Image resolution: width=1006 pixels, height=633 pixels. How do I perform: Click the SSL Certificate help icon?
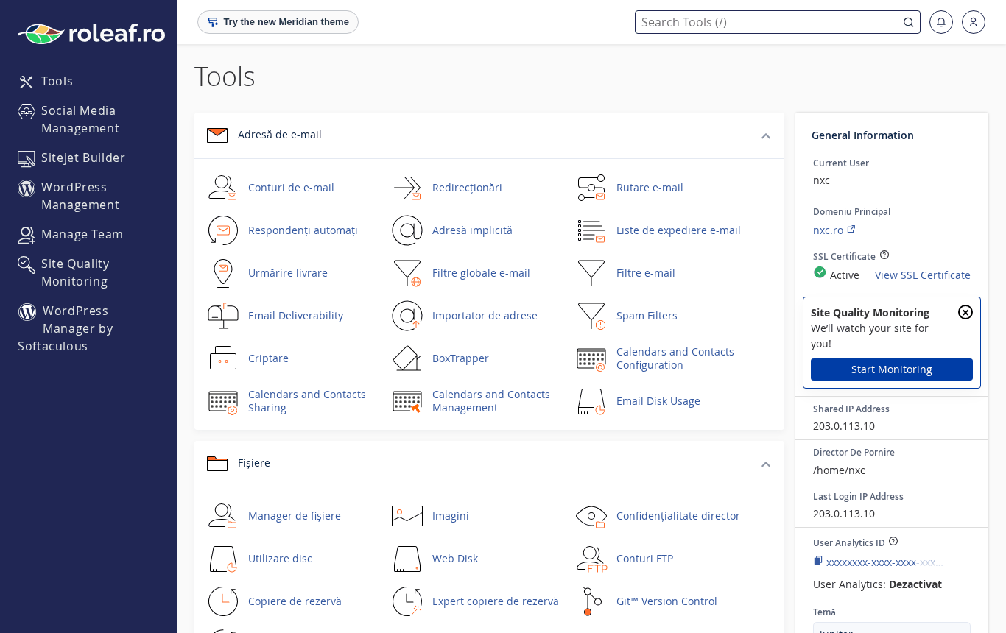pos(884,255)
